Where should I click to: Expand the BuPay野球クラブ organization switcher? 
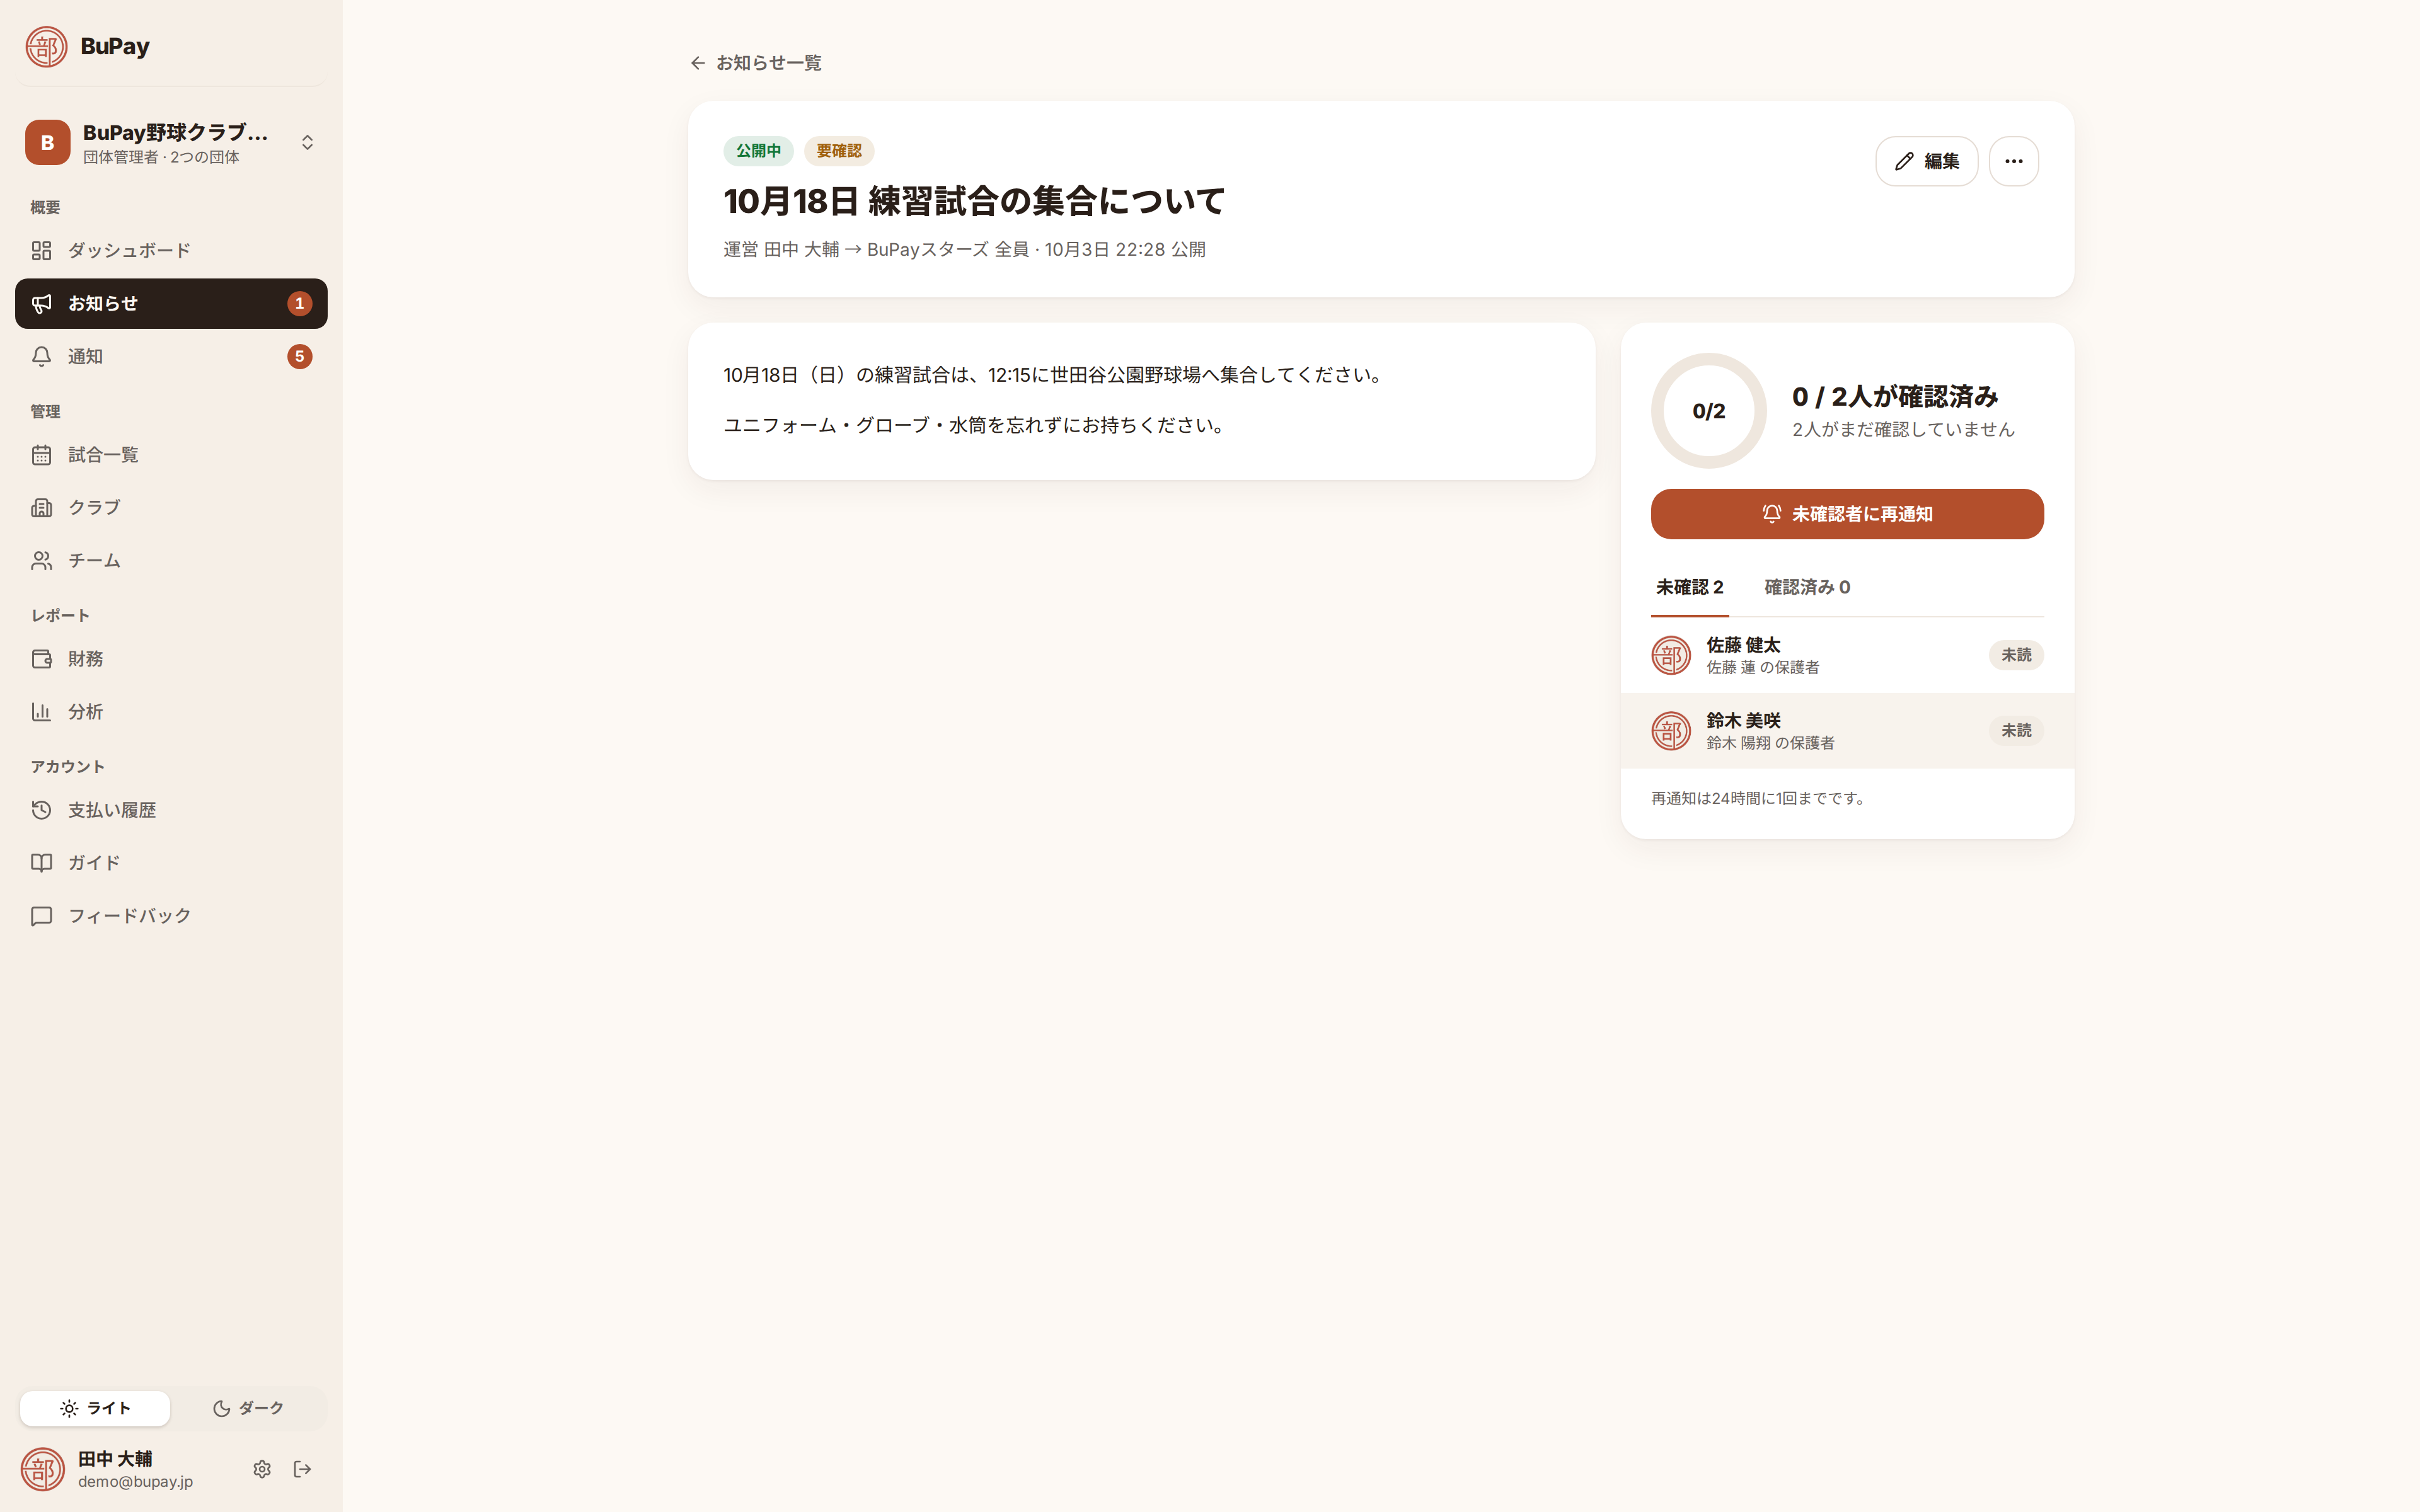click(x=171, y=143)
